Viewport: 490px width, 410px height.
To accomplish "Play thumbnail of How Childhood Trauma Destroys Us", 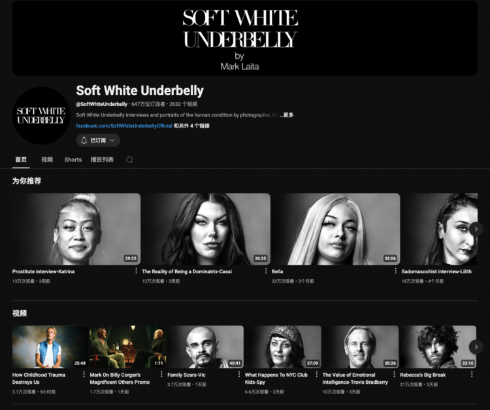I will [50, 347].
